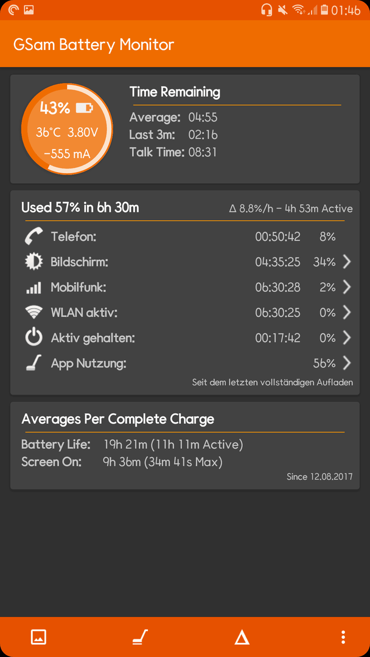Expand App Nutzung details chevron
The image size is (370, 657).
(x=346, y=363)
